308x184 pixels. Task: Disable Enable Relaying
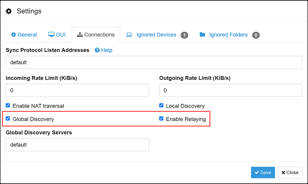click(x=161, y=118)
